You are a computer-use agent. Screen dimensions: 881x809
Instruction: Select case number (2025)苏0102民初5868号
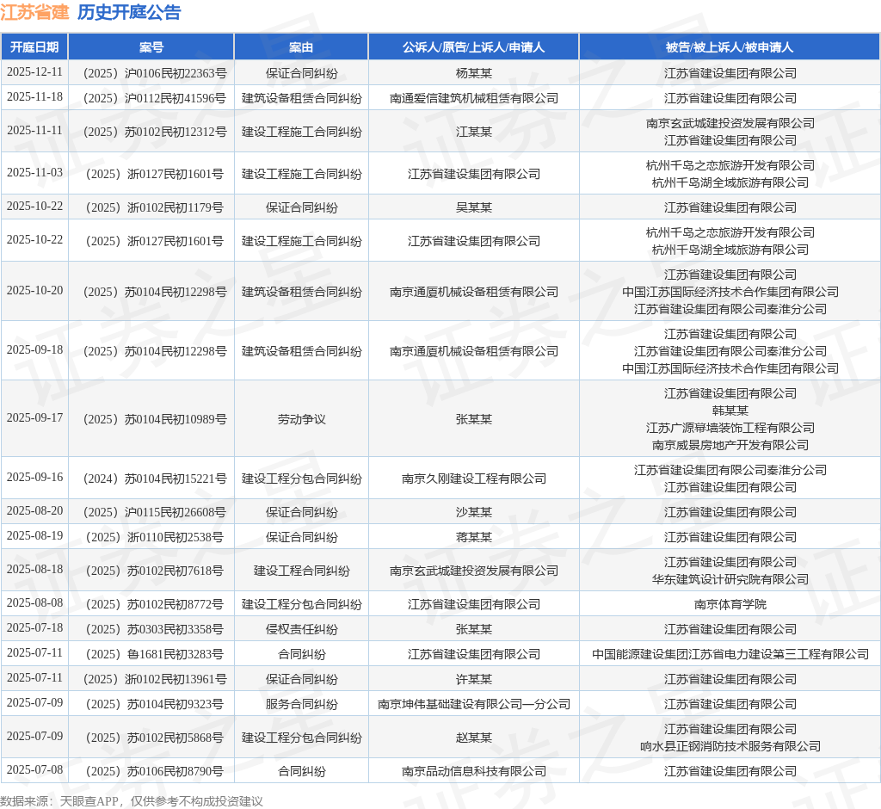pyautogui.click(x=155, y=738)
